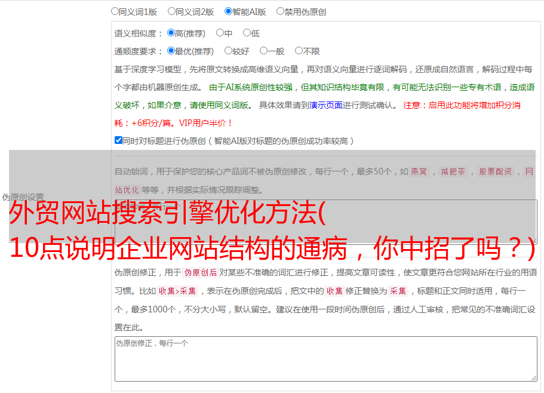Click the red 注意 积分 warning text
This screenshot has height=393, width=544.
pyautogui.click(x=317, y=114)
